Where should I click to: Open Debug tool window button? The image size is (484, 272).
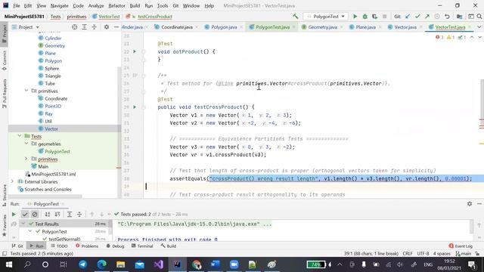115,246
